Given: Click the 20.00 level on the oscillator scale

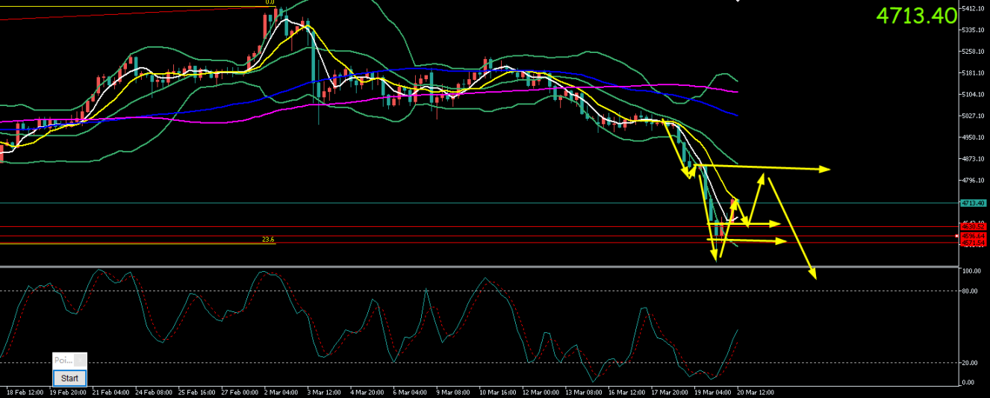Looking at the screenshot, I should 971,363.
